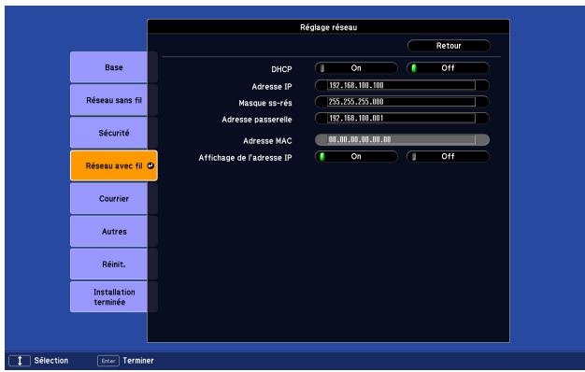Viewport: 585px width, 372px height.
Task: Choose Installation terminée
Action: pyautogui.click(x=113, y=297)
